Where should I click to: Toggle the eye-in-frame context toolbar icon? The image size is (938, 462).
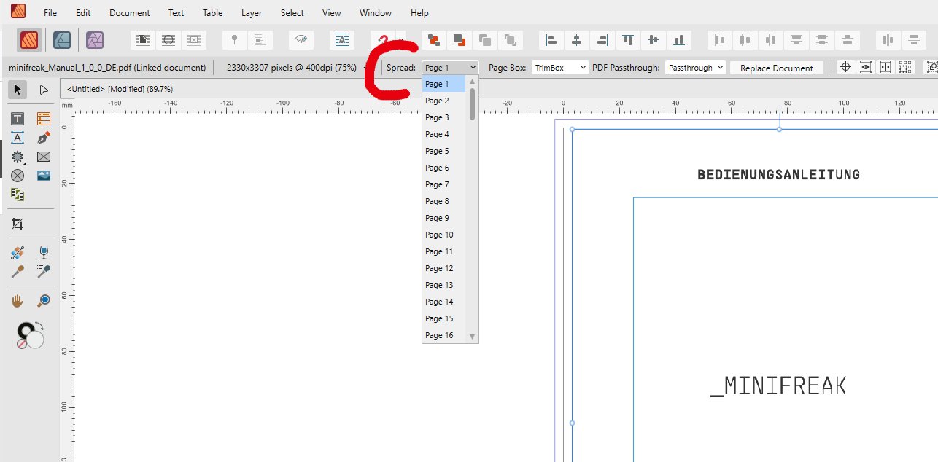point(866,67)
